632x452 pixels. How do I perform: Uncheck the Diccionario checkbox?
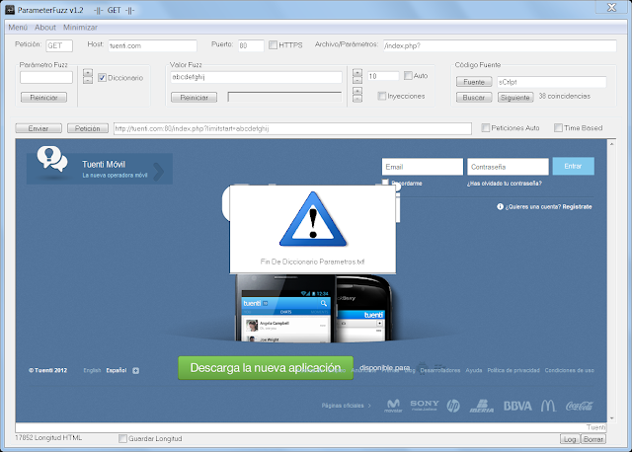[x=102, y=78]
